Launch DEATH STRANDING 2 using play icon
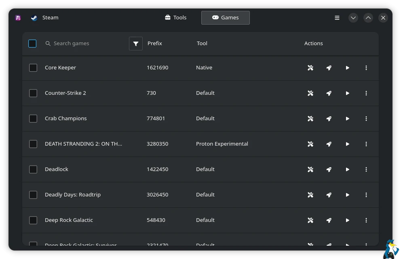The image size is (401, 259). click(x=347, y=144)
